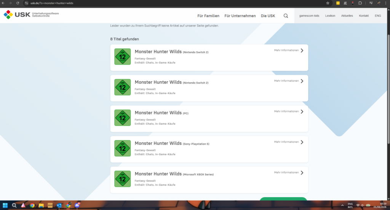The image size is (390, 210).
Task: Click the '8 Titel gefunden' heading
Action: (125, 39)
